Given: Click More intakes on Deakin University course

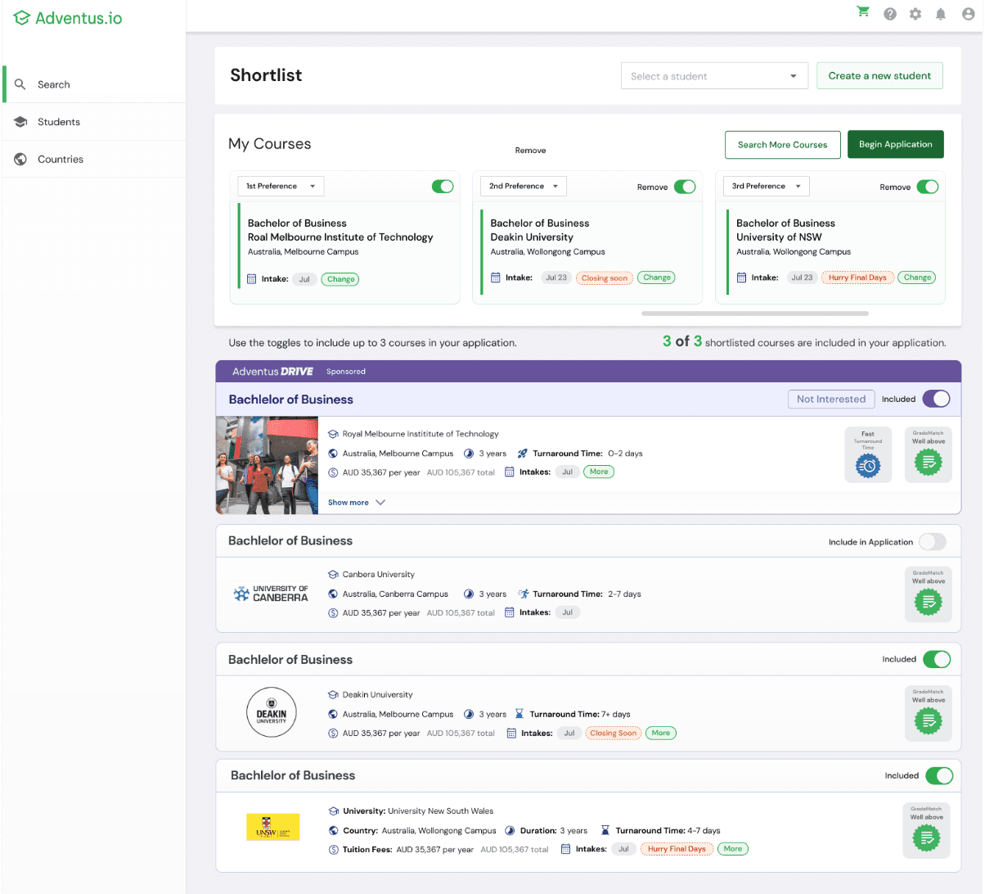Looking at the screenshot, I should click(661, 733).
